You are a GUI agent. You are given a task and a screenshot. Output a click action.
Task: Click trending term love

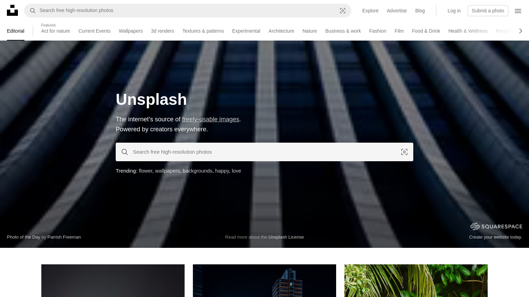pos(236,171)
